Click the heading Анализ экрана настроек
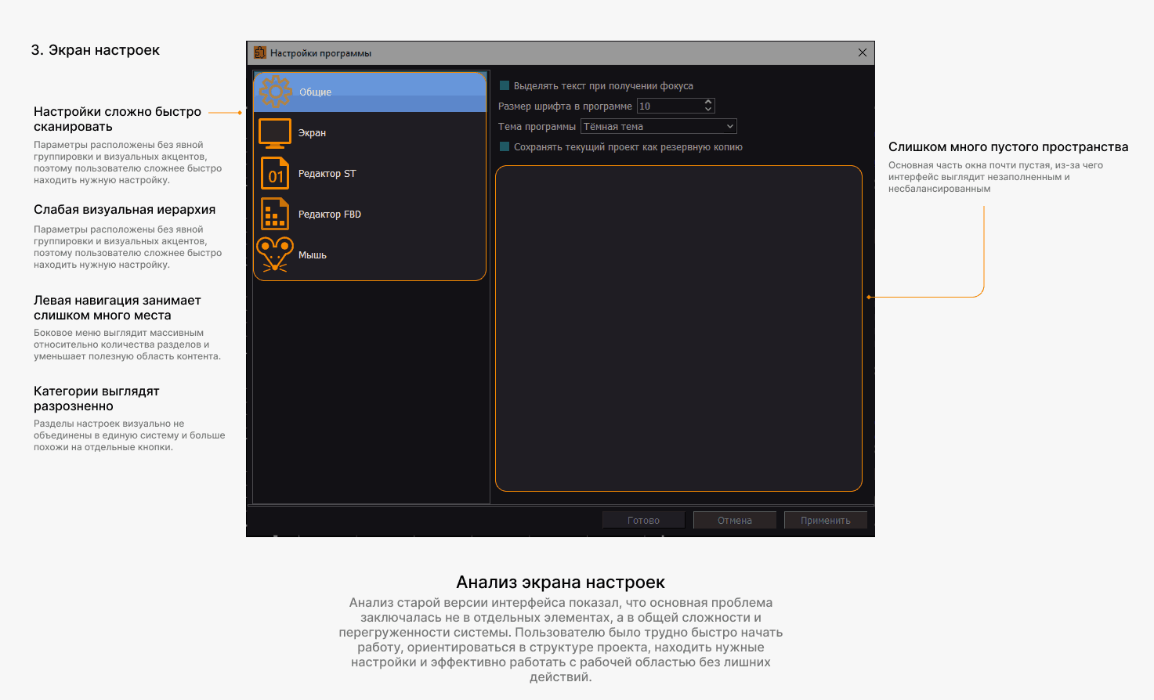Screen dimensions: 1154x700 tap(561, 582)
